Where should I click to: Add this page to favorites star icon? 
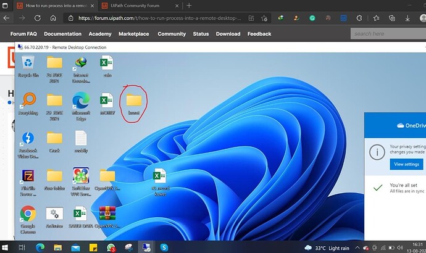click(x=264, y=18)
